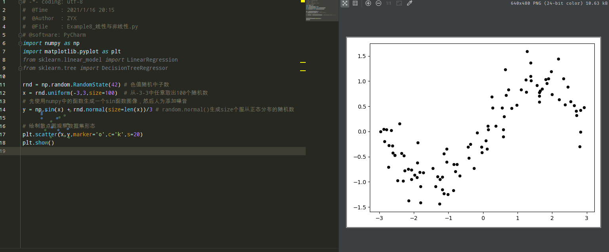Click the scatter plot image preview
The image size is (609, 252).
point(473,132)
